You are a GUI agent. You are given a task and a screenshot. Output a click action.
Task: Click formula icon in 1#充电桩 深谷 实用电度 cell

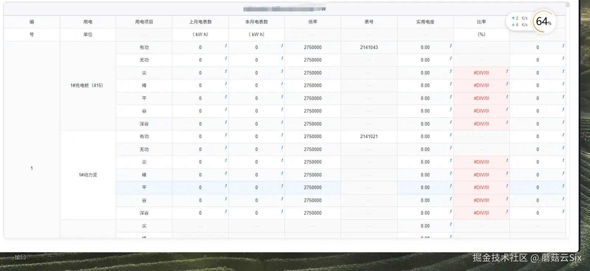click(451, 122)
